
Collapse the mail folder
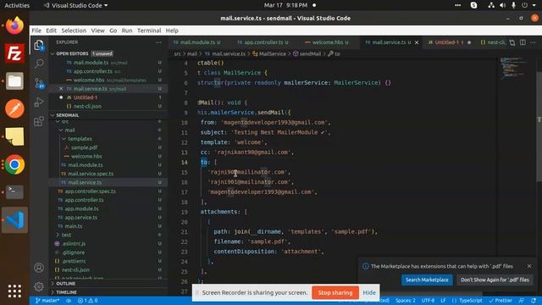[x=69, y=130]
